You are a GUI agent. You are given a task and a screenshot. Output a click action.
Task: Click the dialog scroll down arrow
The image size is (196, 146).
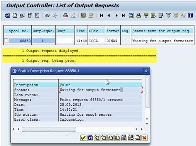[147, 124]
